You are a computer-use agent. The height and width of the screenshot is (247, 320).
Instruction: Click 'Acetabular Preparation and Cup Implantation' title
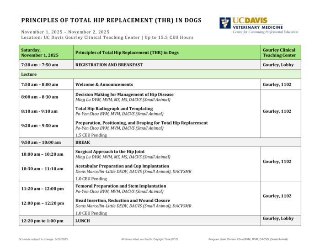(x=122, y=166)
